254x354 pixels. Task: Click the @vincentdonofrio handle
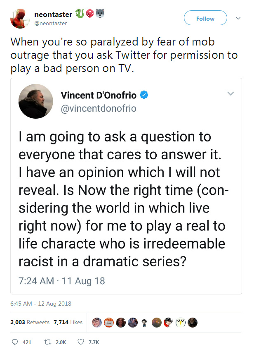click(99, 108)
